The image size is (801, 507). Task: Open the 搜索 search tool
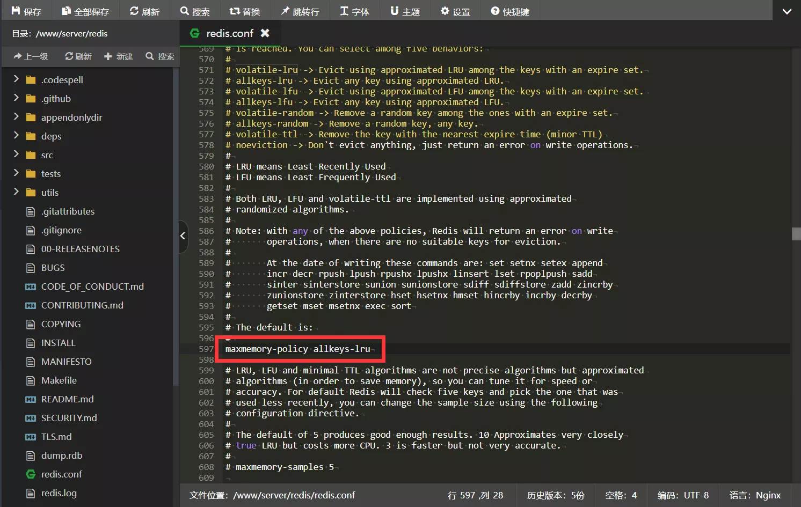(195, 10)
